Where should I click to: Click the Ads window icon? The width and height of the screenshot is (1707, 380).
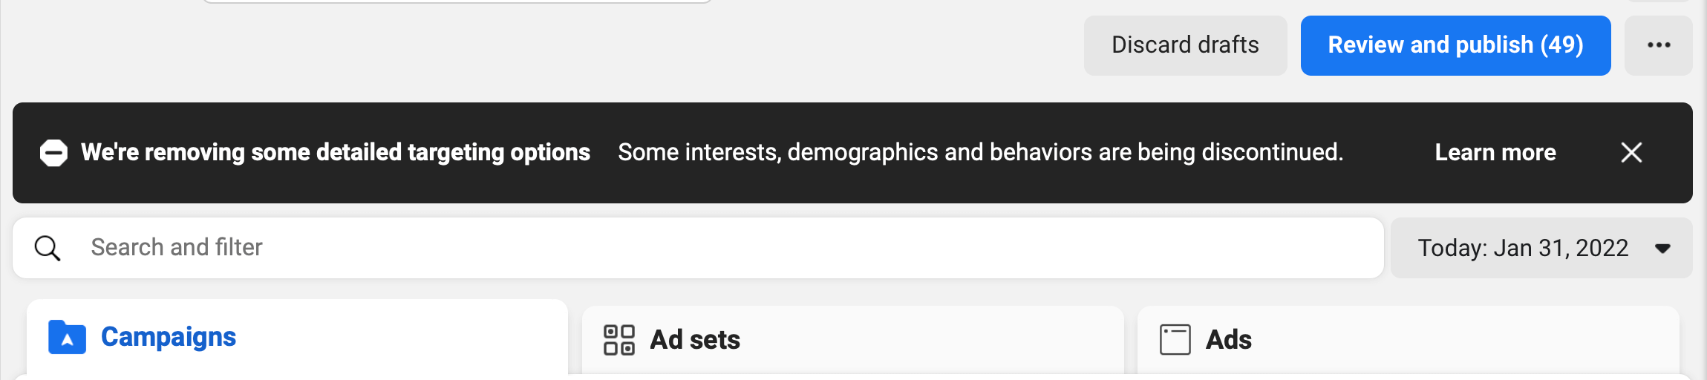1175,340
